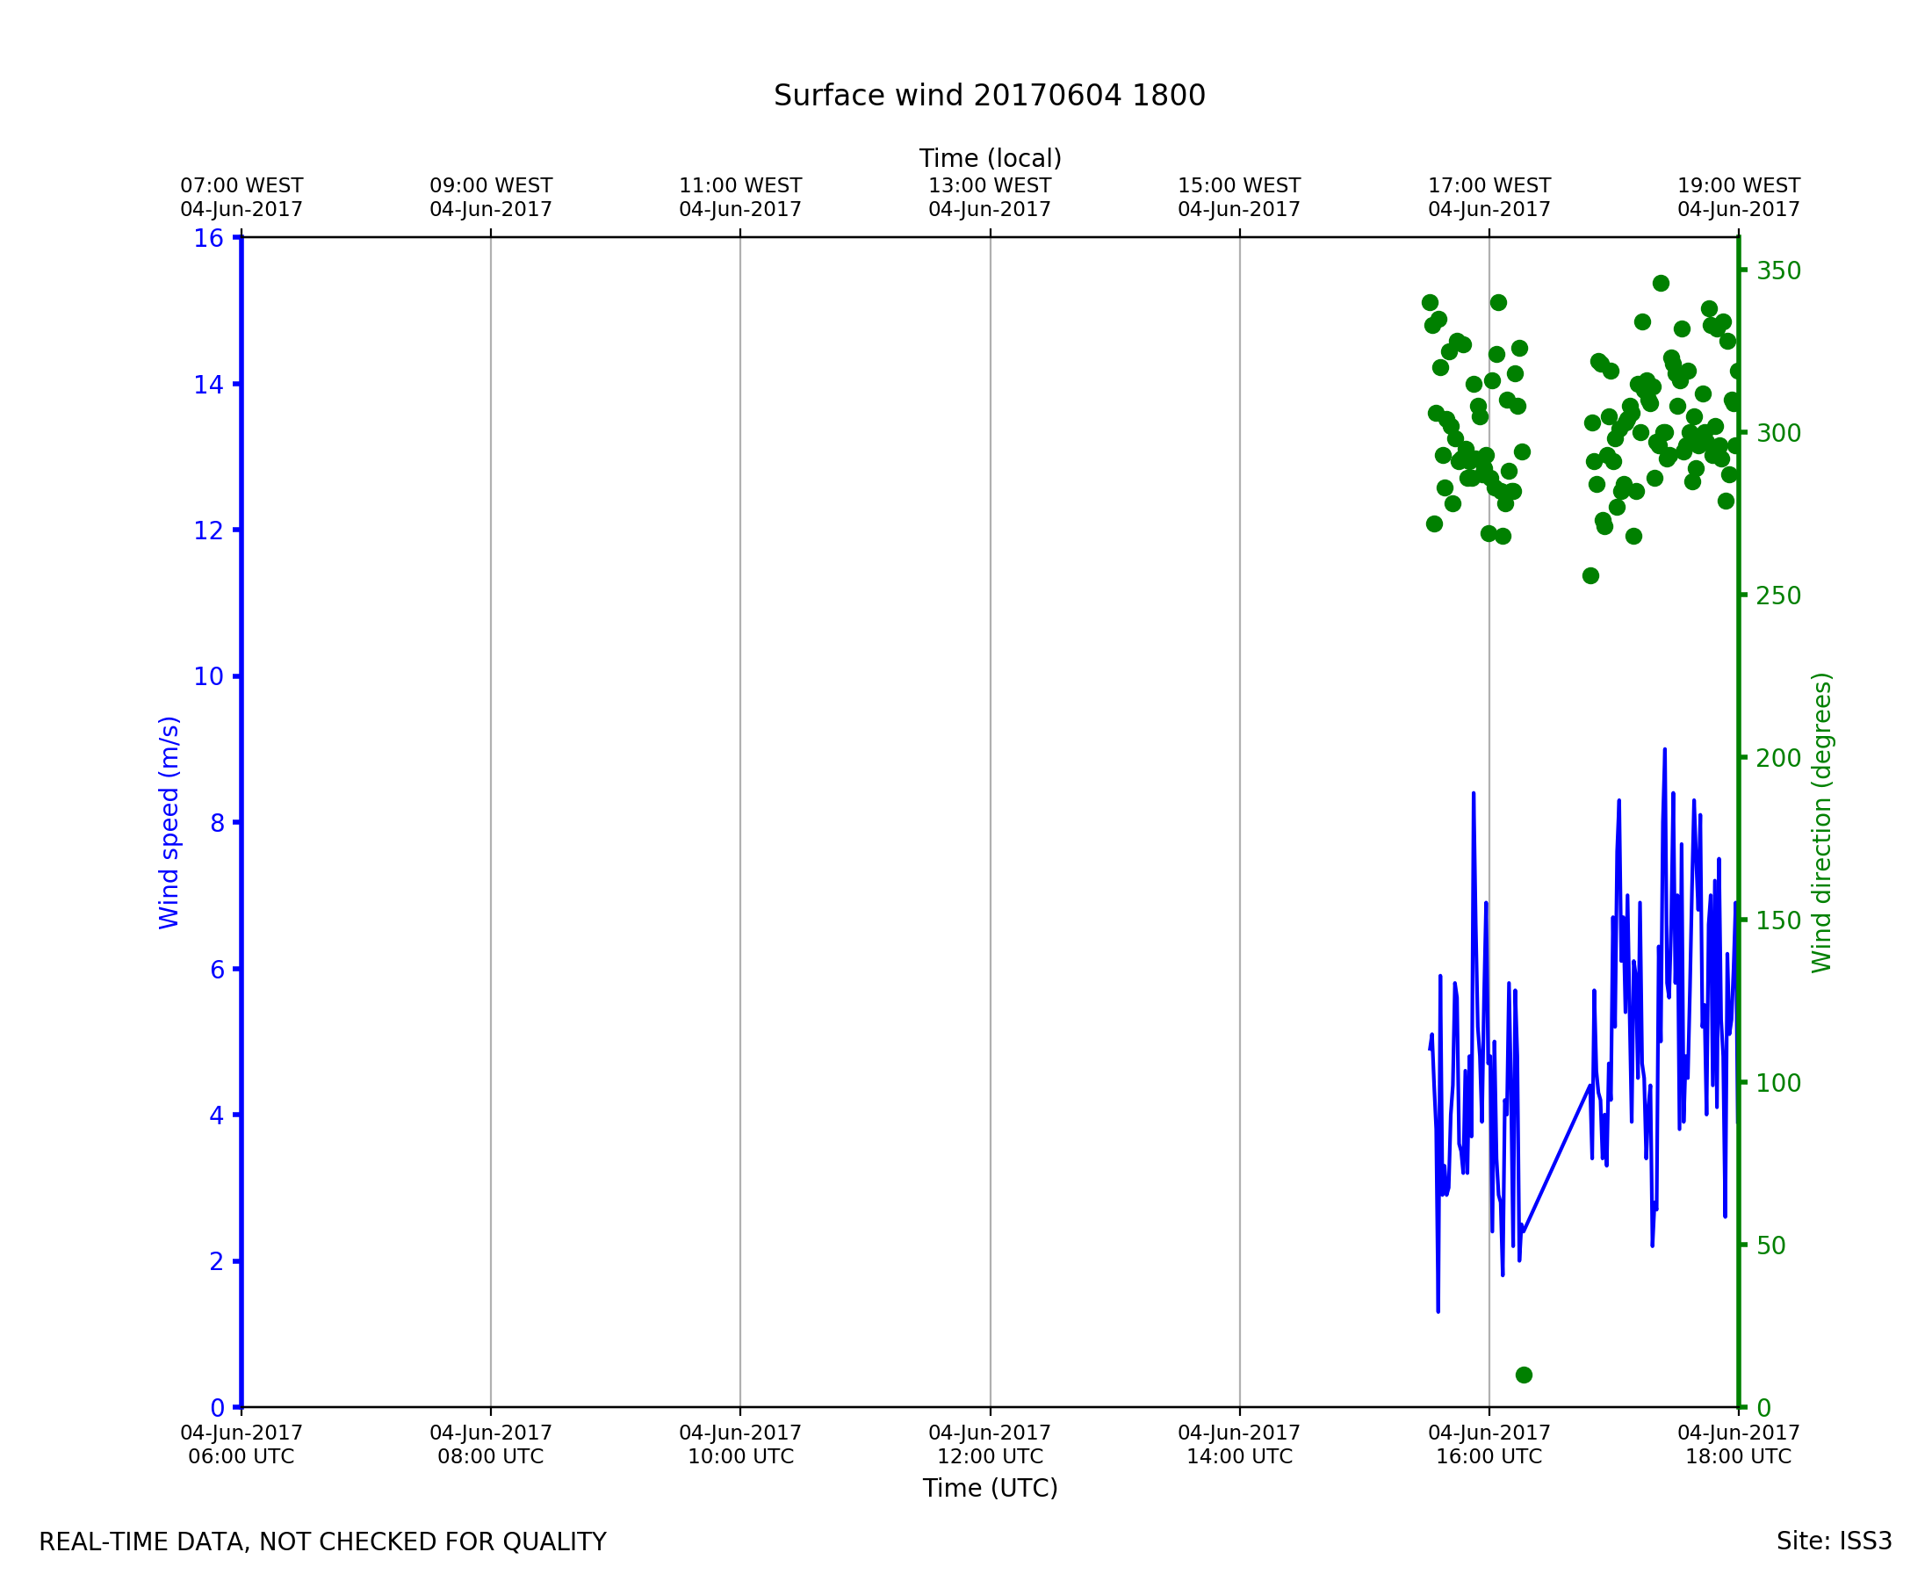Click the 'Wind speed (m/s)' axis label
Image resolution: width=1932 pixels, height=1581 pixels.
(x=169, y=822)
